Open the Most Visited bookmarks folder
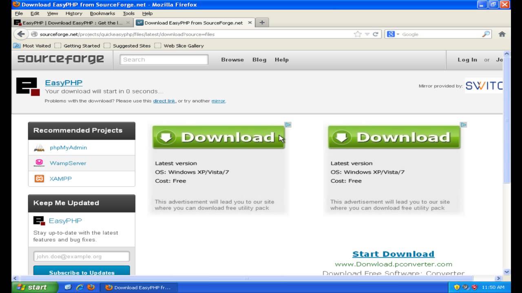Screen dimensions: 522x293 tap(32, 46)
